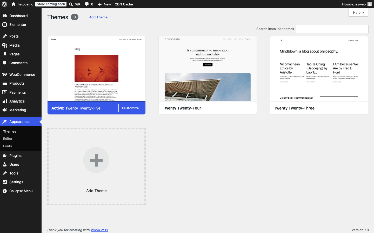Click the Add Theme label in dashed box
374x233 pixels.
tap(96, 191)
